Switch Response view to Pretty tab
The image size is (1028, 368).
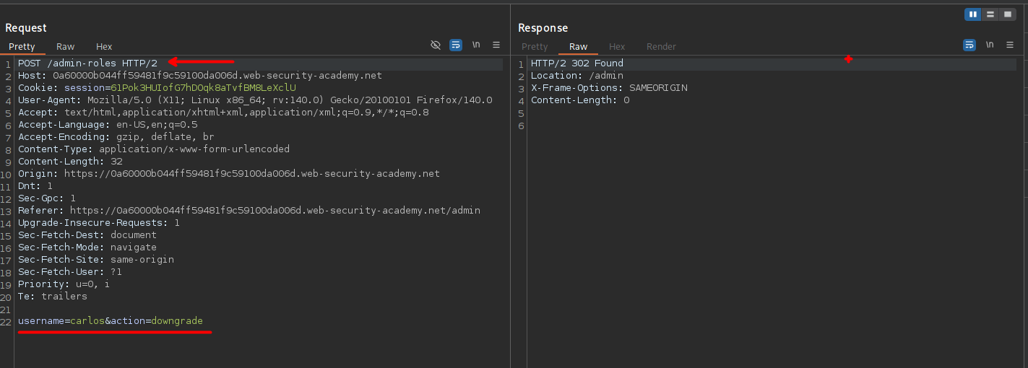click(x=535, y=46)
